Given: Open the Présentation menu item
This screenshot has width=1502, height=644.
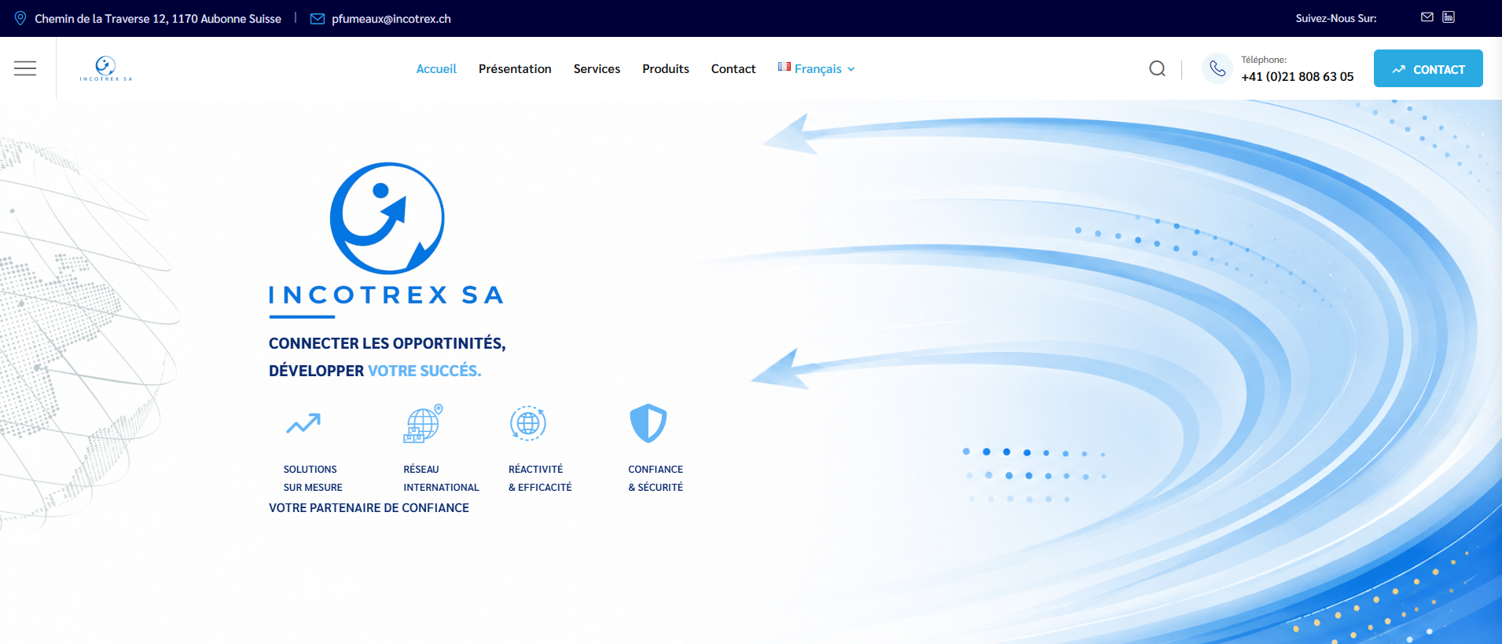Looking at the screenshot, I should pyautogui.click(x=515, y=69).
